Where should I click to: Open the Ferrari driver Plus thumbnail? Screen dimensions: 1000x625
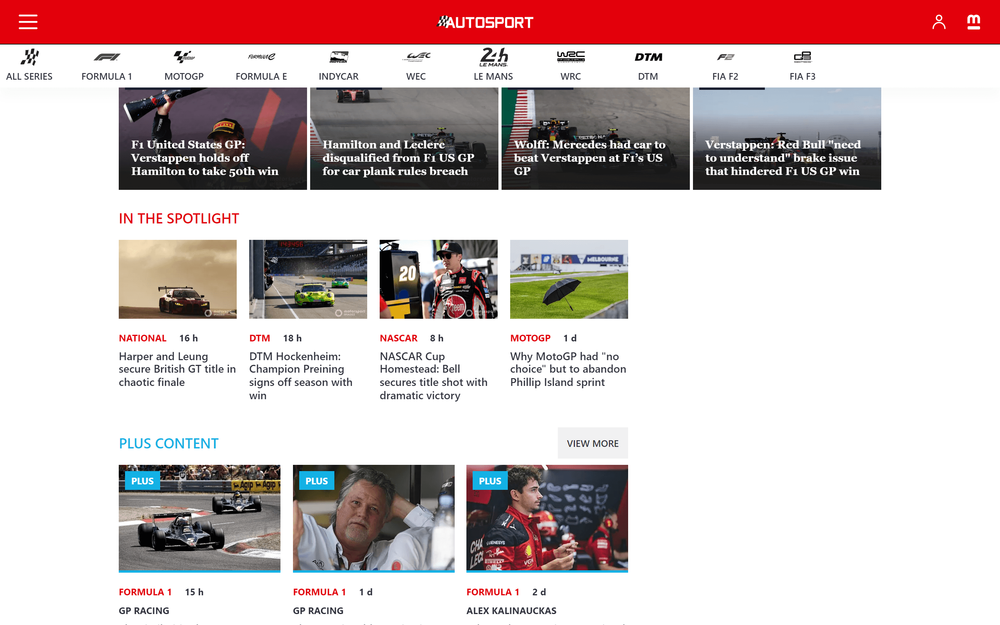tap(547, 518)
